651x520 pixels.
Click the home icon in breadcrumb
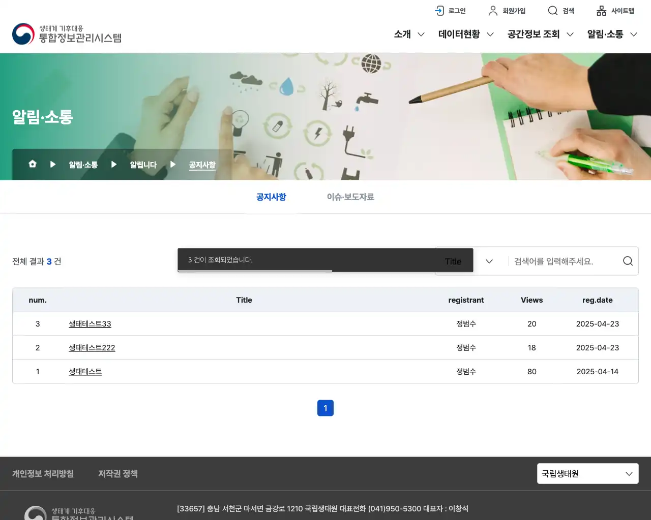click(33, 164)
